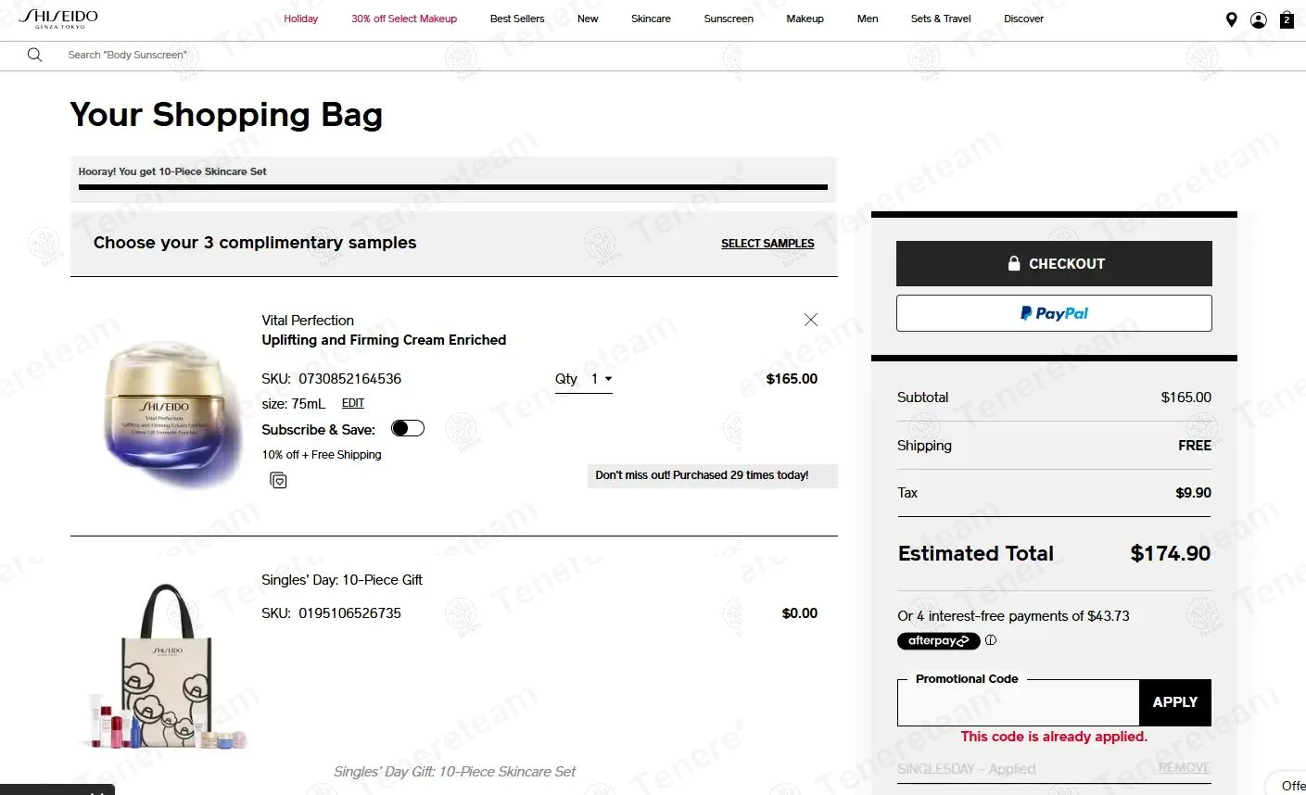1306x795 pixels.
Task: Toggle Subscribe & Save switch
Action: pyautogui.click(x=408, y=428)
